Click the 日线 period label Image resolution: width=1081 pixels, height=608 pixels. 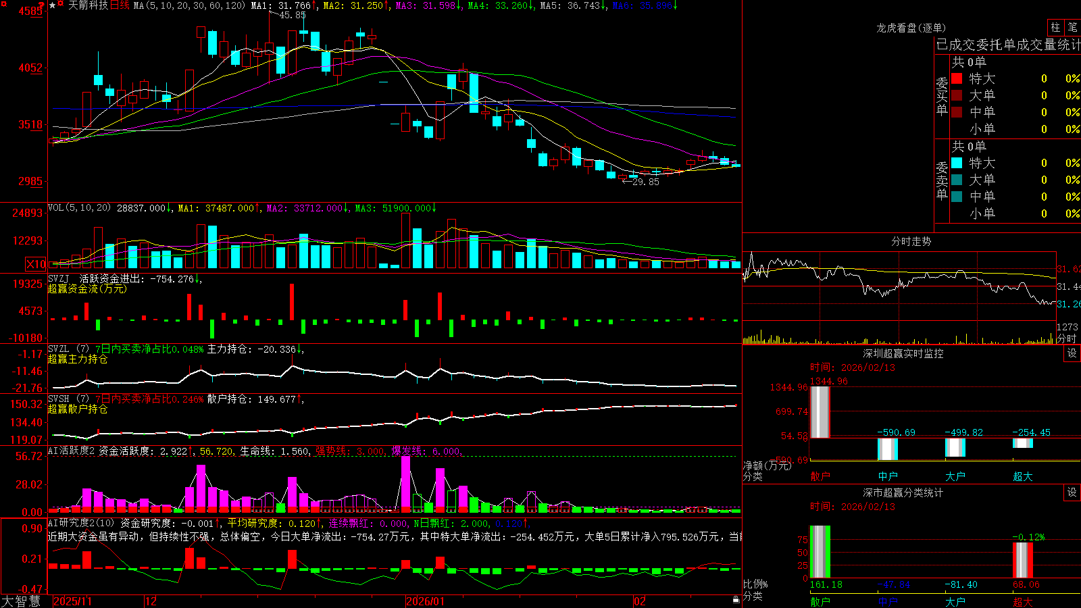(120, 5)
